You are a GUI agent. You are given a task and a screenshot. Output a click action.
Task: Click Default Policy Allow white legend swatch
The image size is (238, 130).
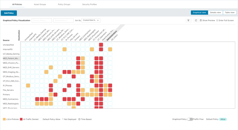click(41, 119)
